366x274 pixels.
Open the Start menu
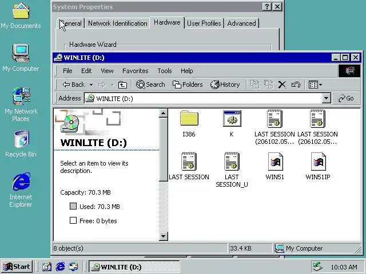pyautogui.click(x=17, y=267)
